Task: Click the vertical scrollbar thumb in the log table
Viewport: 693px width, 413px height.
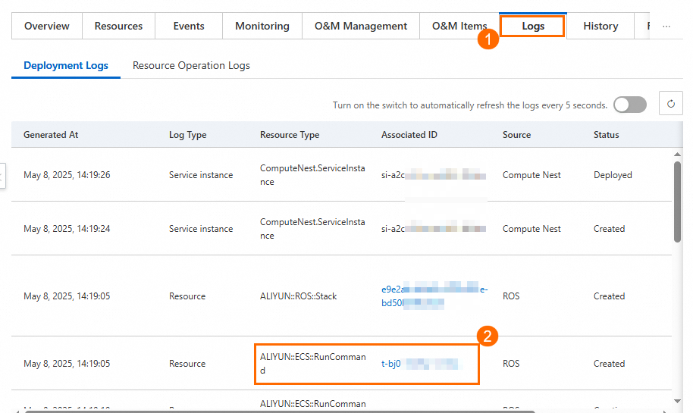Action: 677,202
